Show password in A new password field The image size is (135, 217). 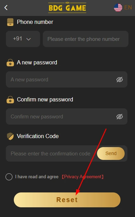(119, 80)
